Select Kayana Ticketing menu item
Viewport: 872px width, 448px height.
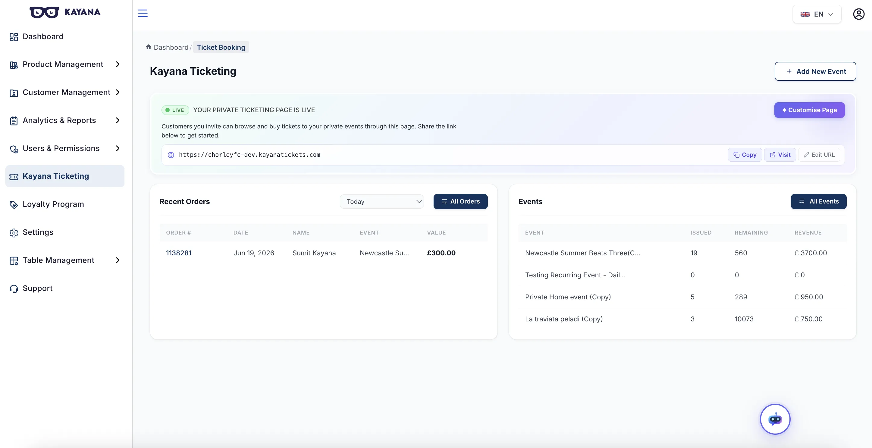click(x=65, y=176)
